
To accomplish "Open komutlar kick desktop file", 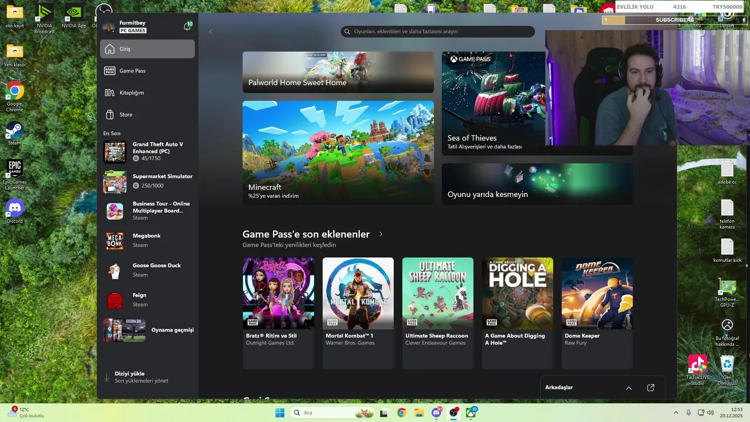I will tap(727, 251).
